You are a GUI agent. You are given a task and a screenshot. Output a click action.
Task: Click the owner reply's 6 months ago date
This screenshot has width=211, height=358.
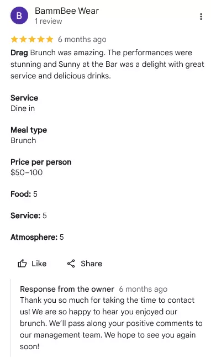tap(143, 289)
